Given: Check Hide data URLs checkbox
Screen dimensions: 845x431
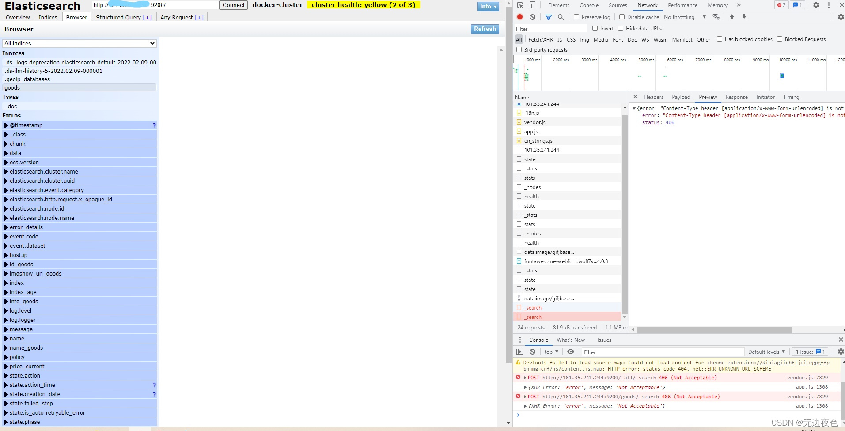Looking at the screenshot, I should click(x=621, y=28).
